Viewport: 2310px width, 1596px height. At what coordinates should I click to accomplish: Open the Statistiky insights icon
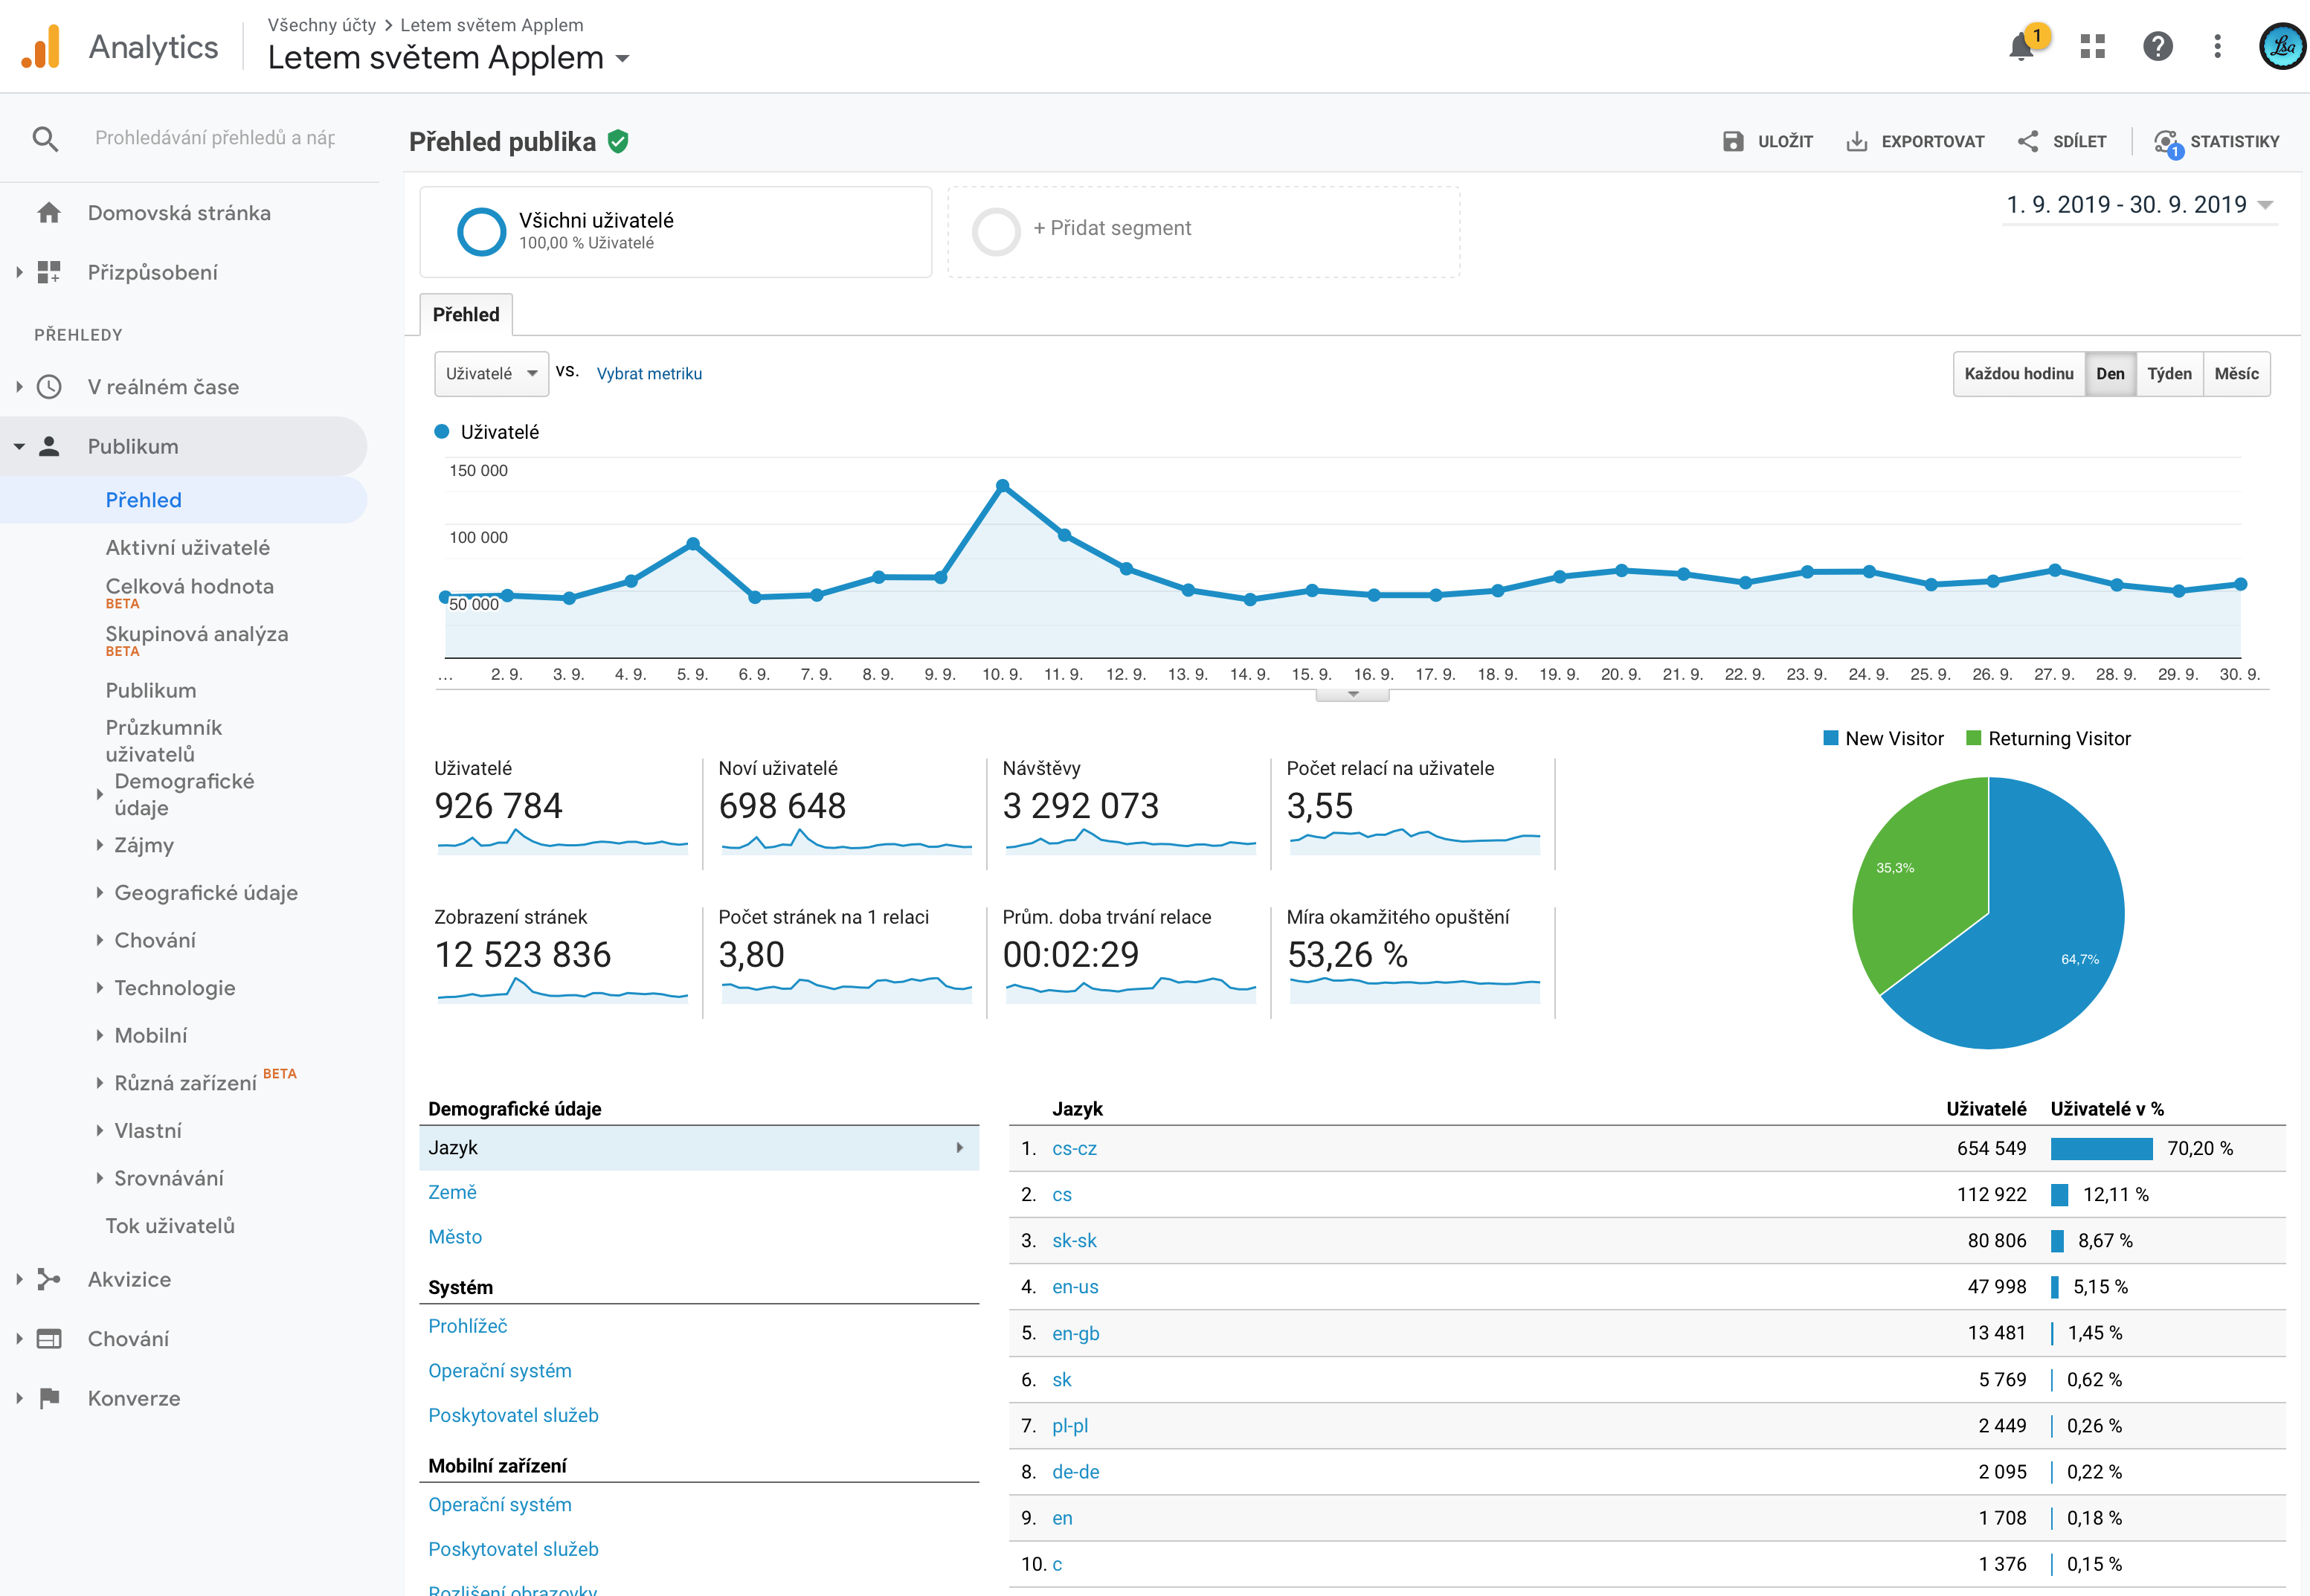pos(2166,142)
